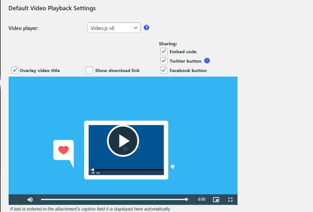Click the middle of the video progress bar

pos(114,200)
